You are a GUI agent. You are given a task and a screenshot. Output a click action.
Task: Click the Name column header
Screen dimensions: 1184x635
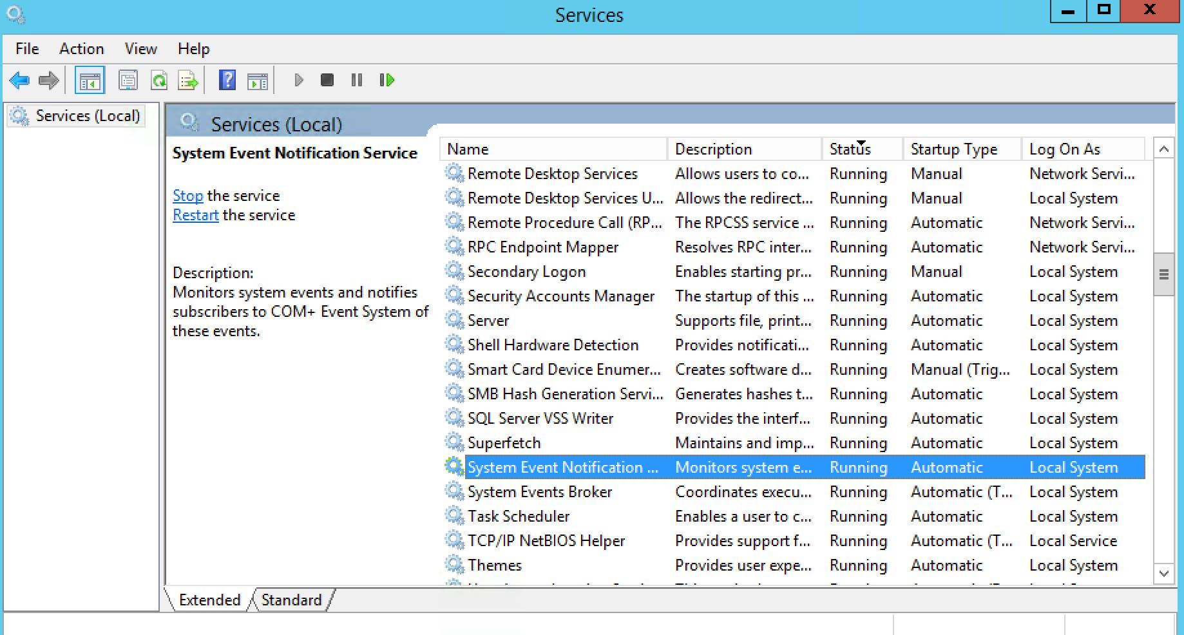(x=468, y=149)
